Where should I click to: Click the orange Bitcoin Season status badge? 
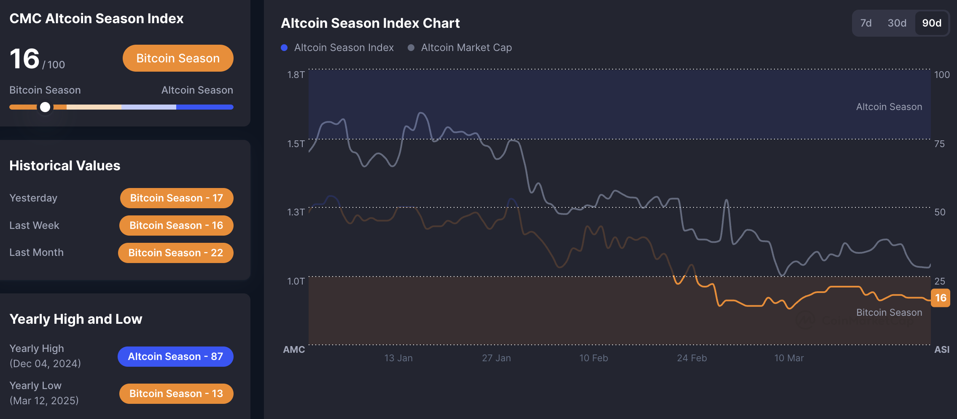(x=178, y=58)
